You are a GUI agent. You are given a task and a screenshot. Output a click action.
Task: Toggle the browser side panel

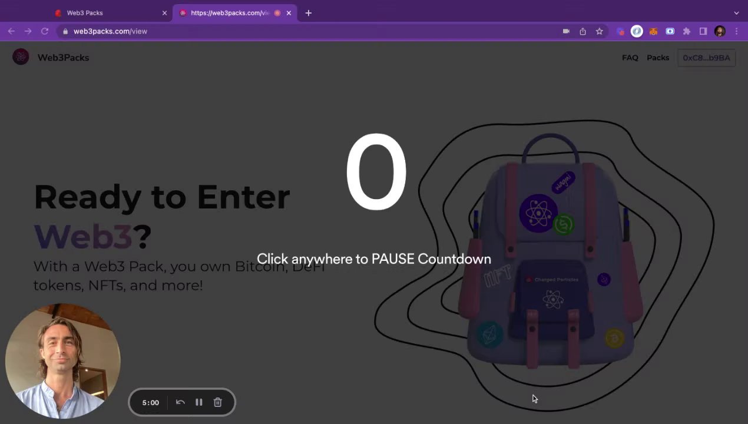pyautogui.click(x=703, y=31)
